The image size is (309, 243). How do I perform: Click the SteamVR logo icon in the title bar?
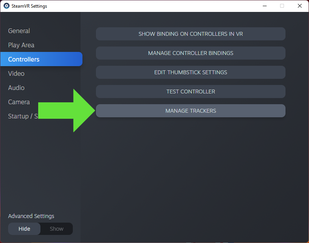click(x=5, y=6)
